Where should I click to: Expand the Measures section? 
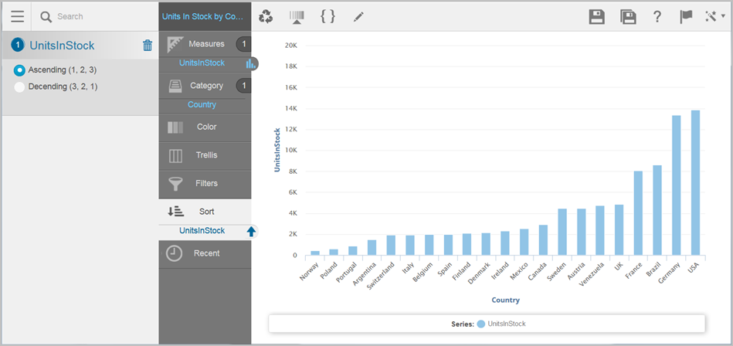[205, 44]
